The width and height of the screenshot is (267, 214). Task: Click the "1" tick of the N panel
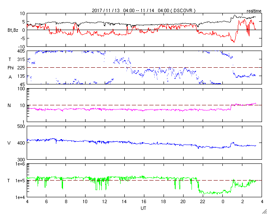pyautogui.click(x=24, y=122)
